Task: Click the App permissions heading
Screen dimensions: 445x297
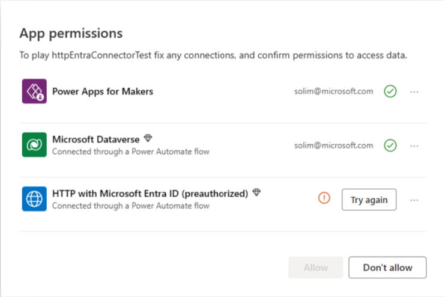Action: click(71, 33)
